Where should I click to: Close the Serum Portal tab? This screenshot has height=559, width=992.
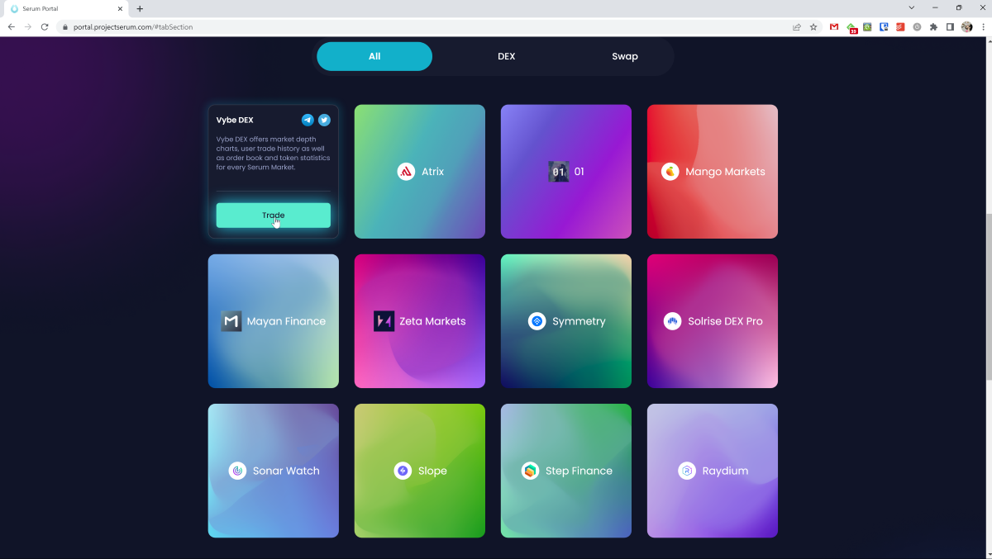pos(120,8)
